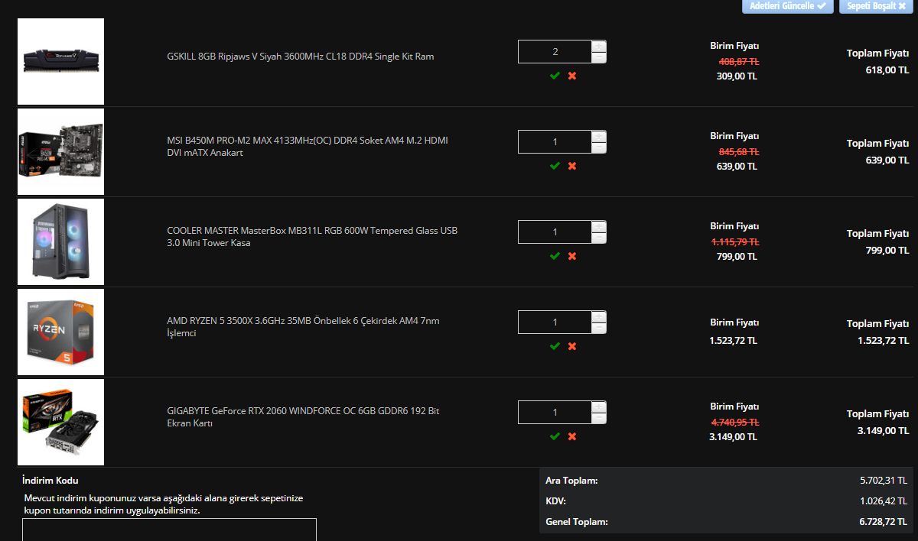Click the MSI motherboard product thumbnail
The image size is (918, 541).
click(x=60, y=152)
